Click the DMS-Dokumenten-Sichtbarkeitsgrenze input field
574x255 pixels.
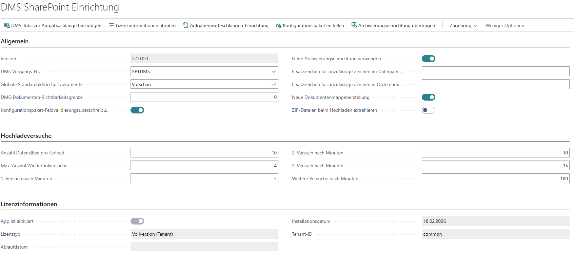(x=204, y=97)
